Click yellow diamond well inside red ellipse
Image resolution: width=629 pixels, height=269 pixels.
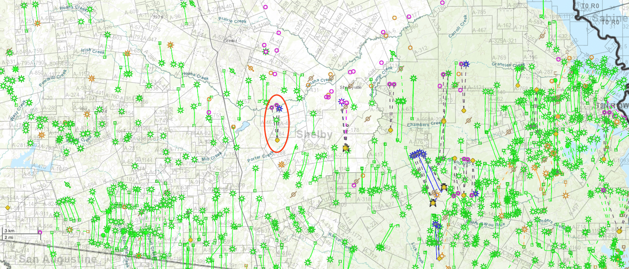[x=277, y=140]
